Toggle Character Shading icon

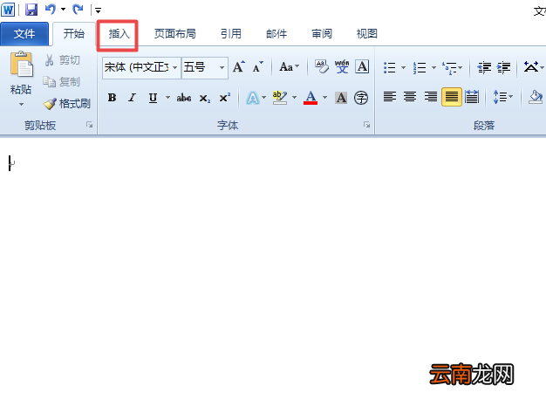point(341,98)
